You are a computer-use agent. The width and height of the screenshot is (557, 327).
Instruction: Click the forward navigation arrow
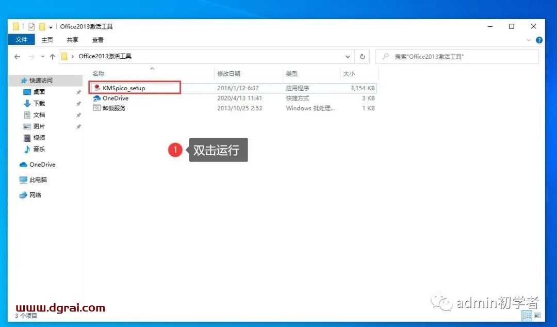(x=31, y=57)
